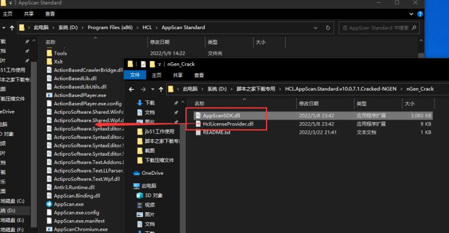Open 下载 in nGen_Crack quick access
This screenshot has width=449, height=233.
149,102
